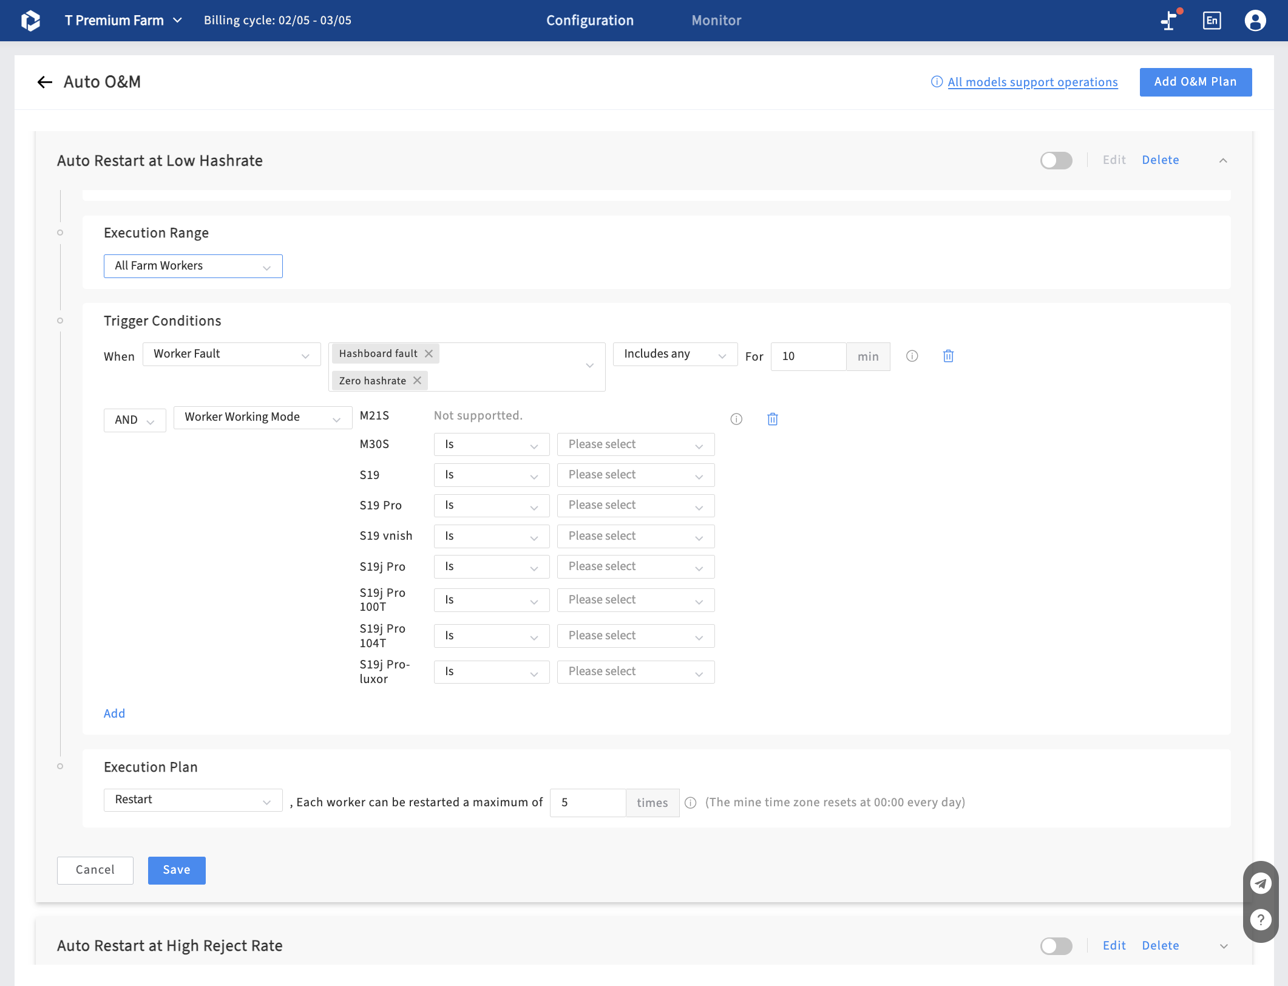Click info icon beside the M21S row
This screenshot has width=1288, height=986.
pyautogui.click(x=736, y=419)
